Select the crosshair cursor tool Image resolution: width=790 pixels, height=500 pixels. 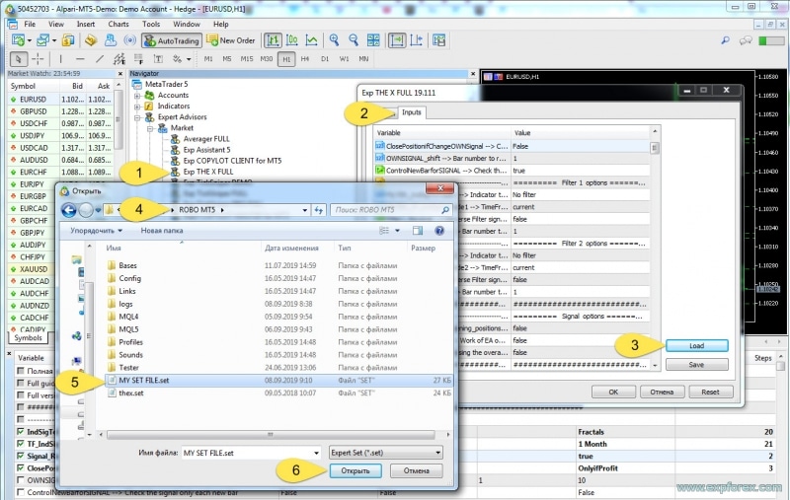click(x=38, y=59)
